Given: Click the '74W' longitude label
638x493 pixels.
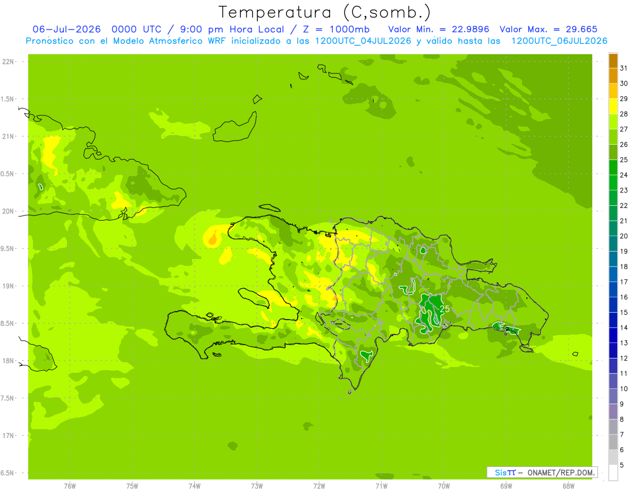Looking at the screenshot, I should coord(195,486).
